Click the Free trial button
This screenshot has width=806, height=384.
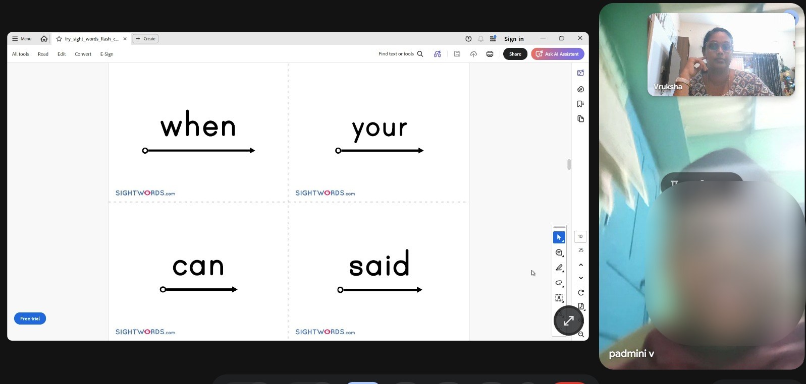(30, 318)
